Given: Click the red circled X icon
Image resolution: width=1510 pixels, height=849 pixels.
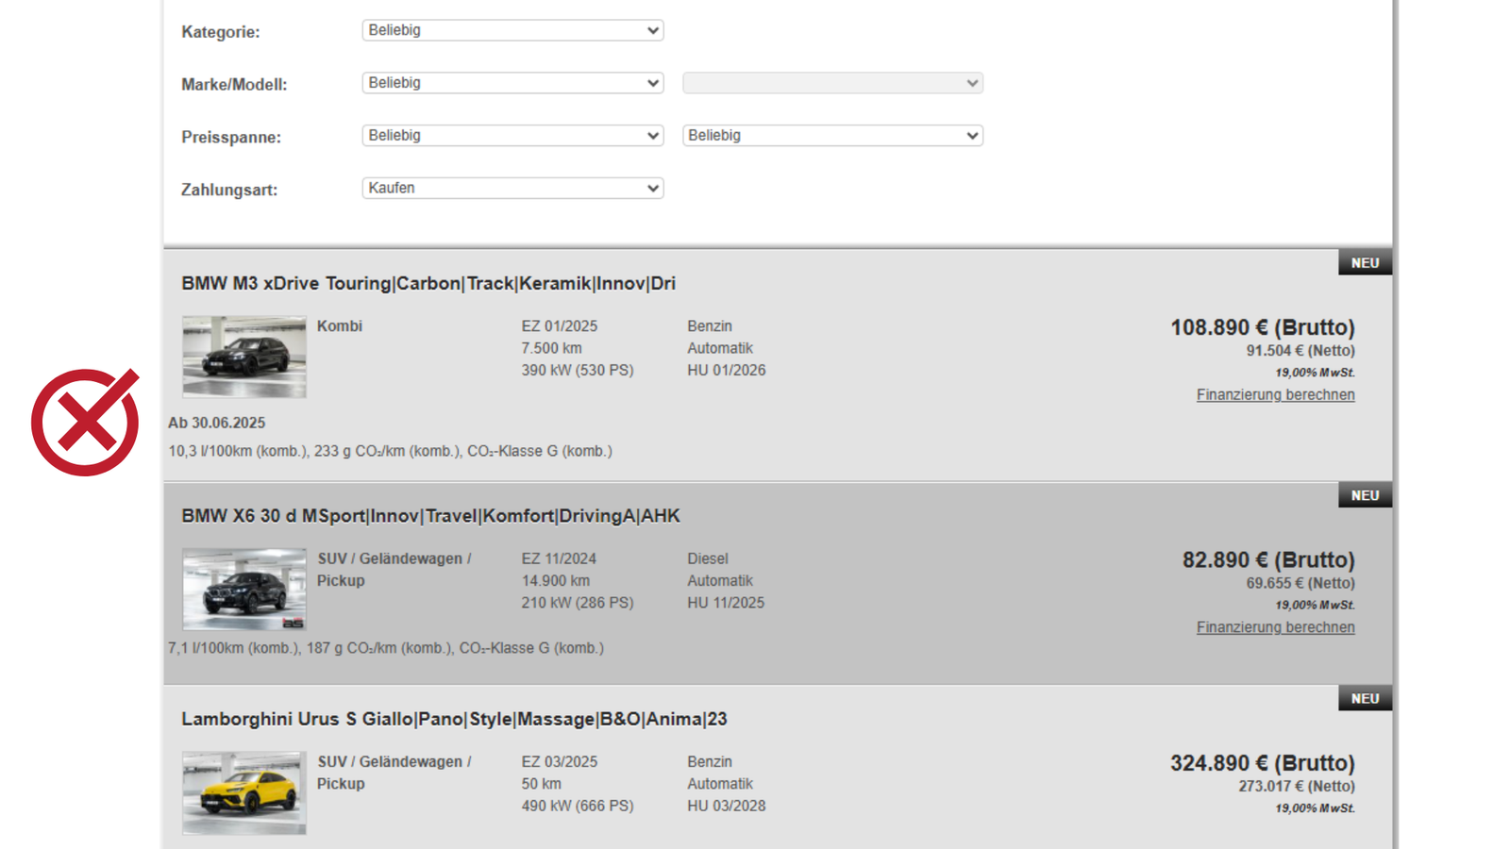Looking at the screenshot, I should pos(85,423).
